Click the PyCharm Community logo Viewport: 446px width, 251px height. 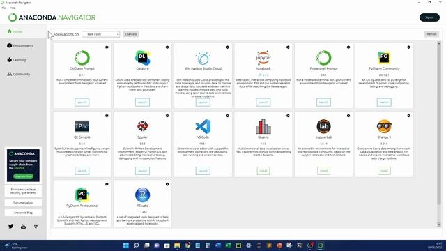pyautogui.click(x=384, y=58)
